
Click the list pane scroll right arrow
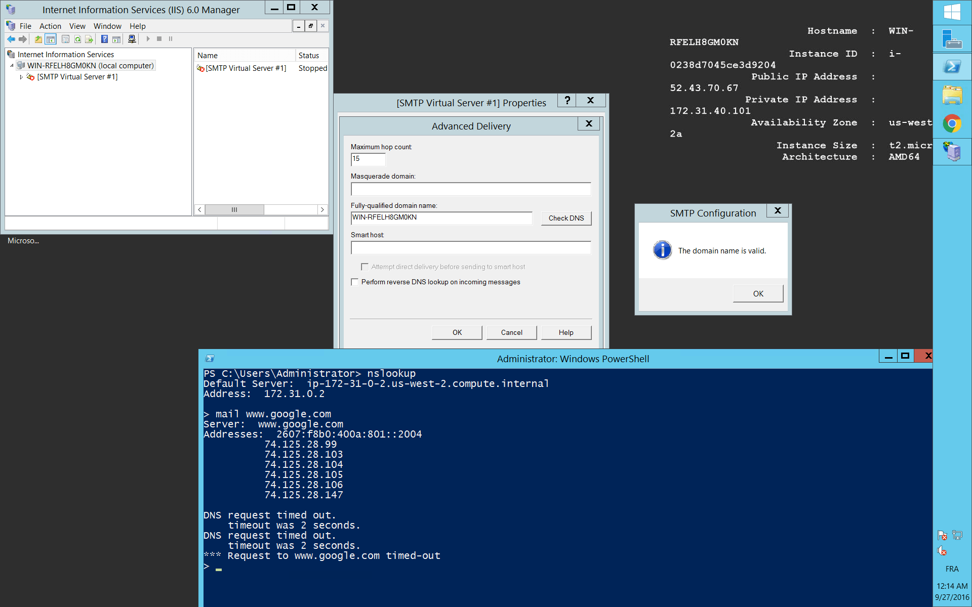click(322, 209)
